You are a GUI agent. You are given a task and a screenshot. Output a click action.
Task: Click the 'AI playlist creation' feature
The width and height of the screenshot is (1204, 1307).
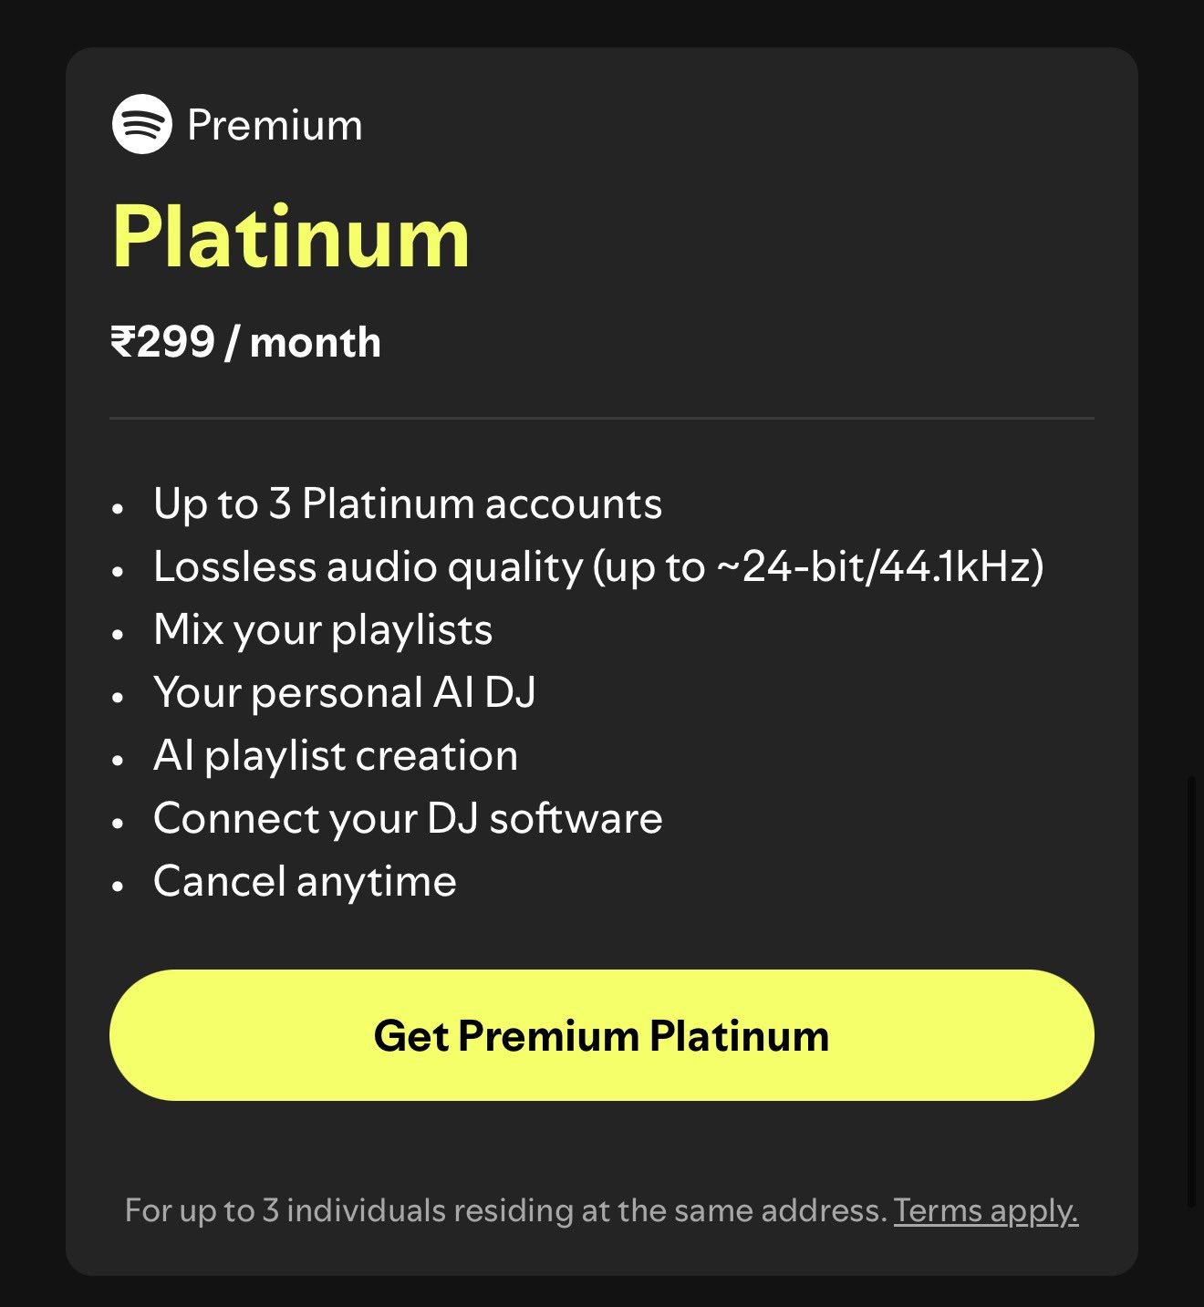336,756
